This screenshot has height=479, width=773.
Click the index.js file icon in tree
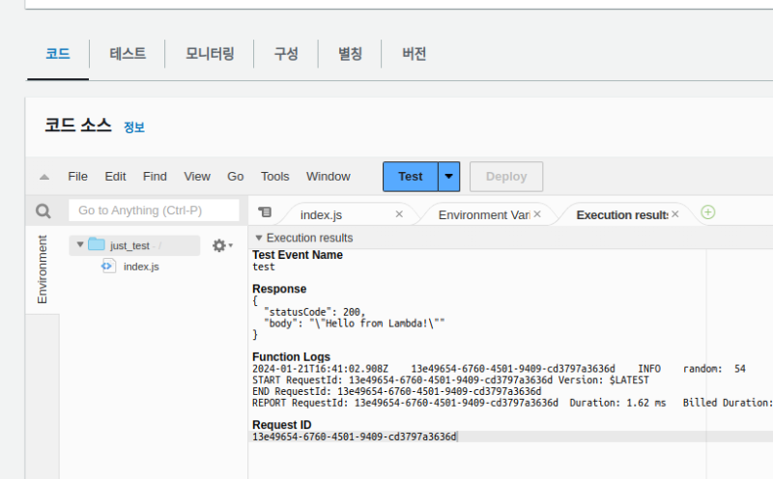(108, 266)
